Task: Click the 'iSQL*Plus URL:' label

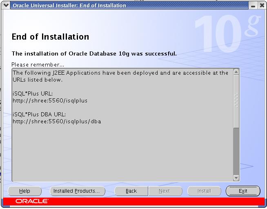Action: tap(33, 93)
